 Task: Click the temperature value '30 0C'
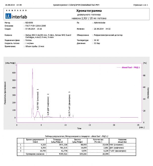[x=96, y=40]
